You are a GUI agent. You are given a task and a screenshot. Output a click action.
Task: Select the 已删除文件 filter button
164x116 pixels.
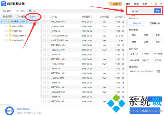[155, 23]
